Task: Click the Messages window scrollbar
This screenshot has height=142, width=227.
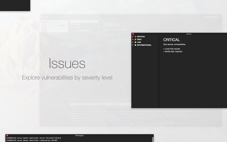Action: 153,139
